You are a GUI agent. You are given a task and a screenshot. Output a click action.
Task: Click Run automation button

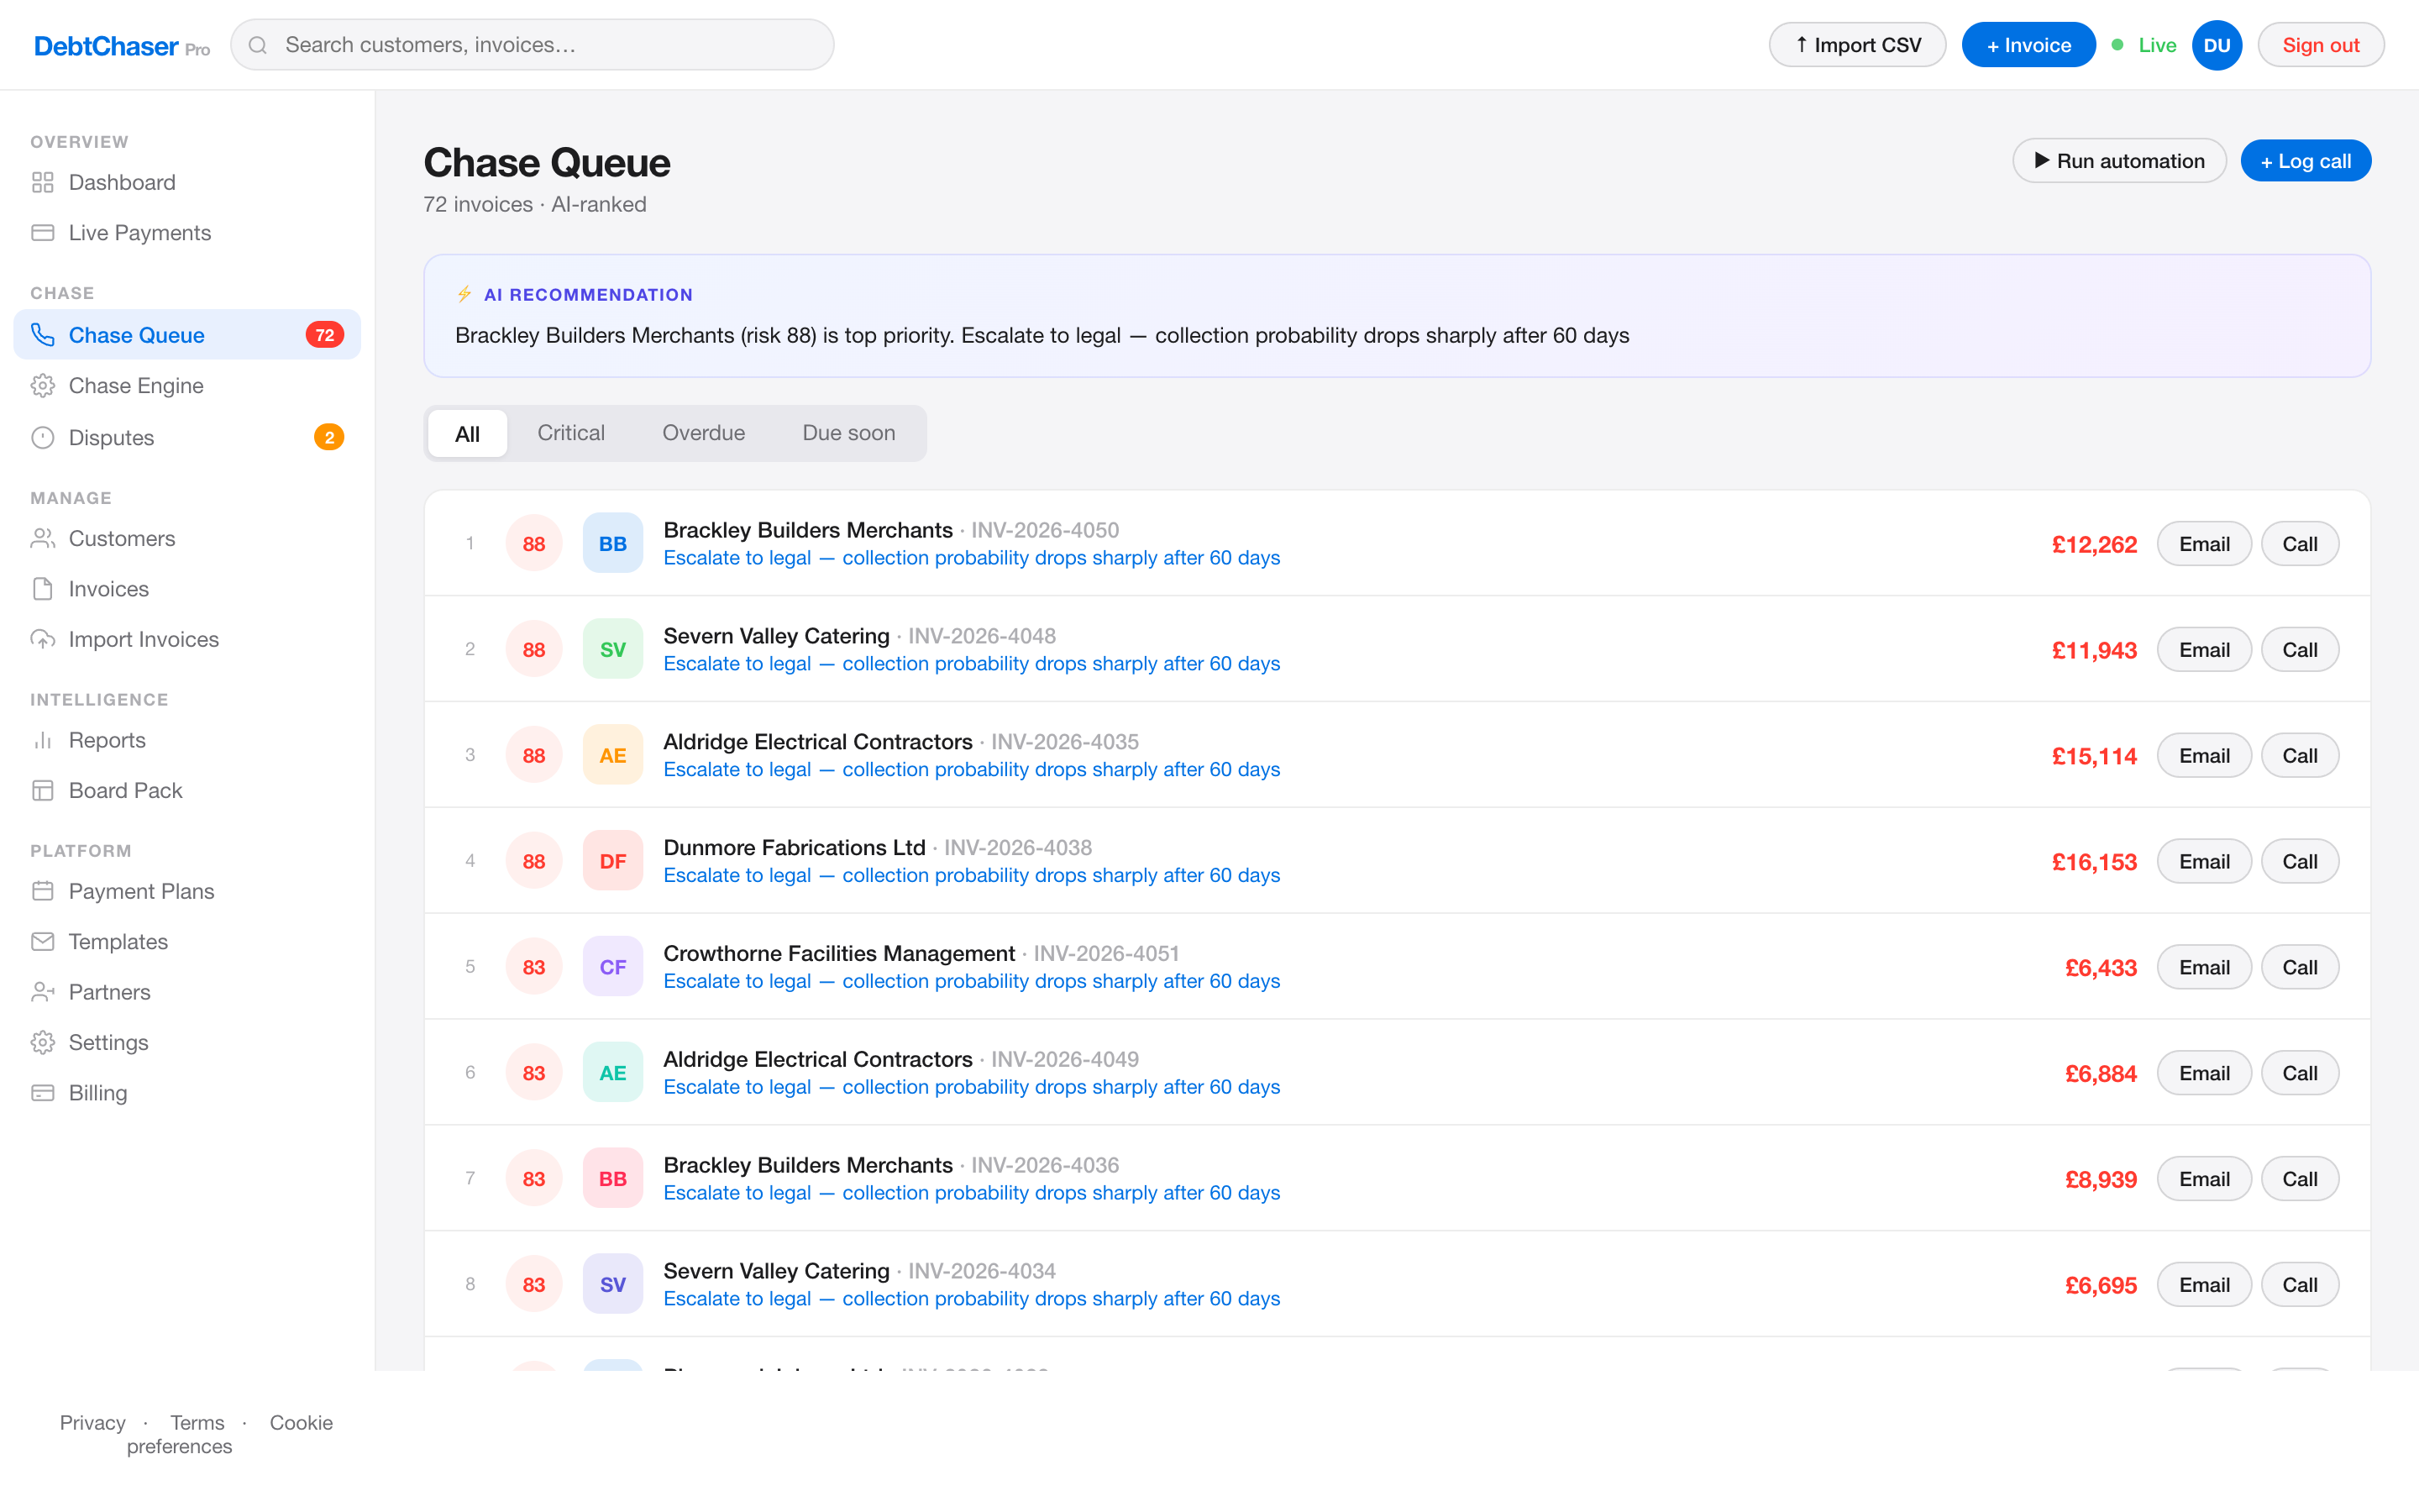[2119, 161]
